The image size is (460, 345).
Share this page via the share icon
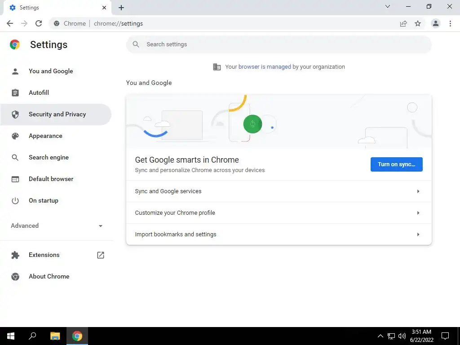tap(403, 23)
